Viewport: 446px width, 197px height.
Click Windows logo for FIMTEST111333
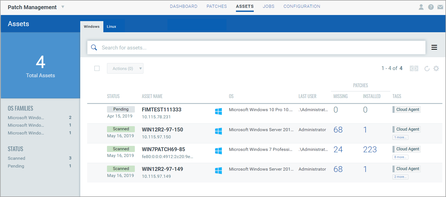(x=218, y=111)
